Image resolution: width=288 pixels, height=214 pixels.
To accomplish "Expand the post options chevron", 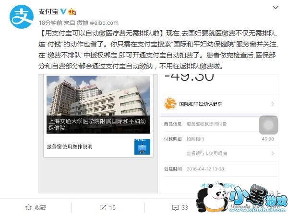I will point(276,8).
